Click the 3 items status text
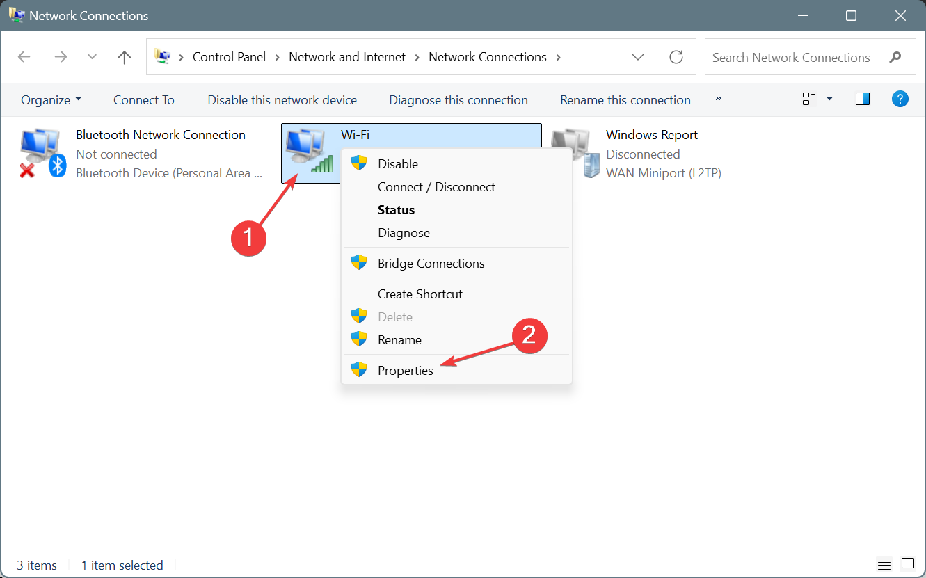This screenshot has width=926, height=578. [37, 565]
